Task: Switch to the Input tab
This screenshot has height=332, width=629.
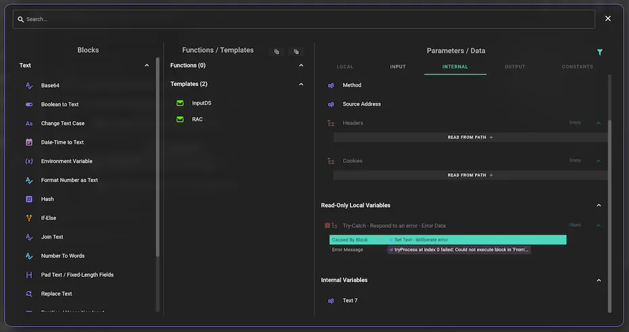Action: pos(398,67)
